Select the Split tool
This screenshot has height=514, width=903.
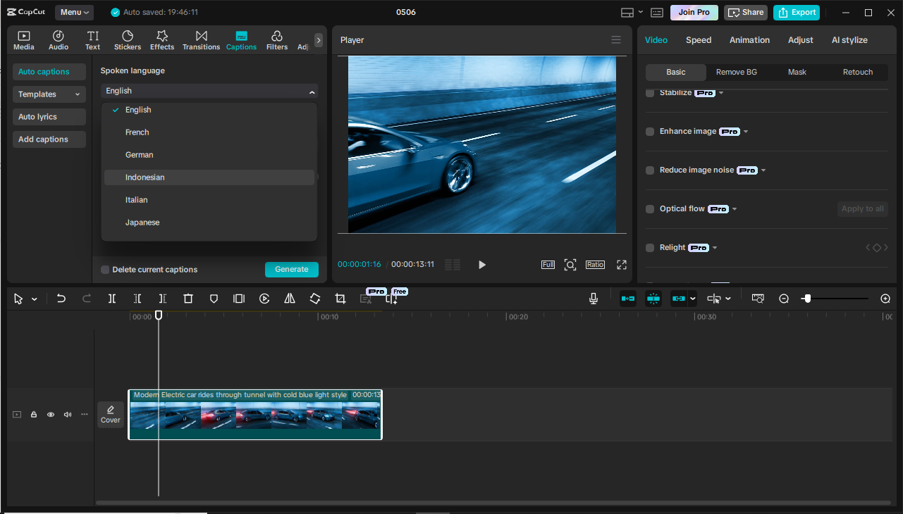pos(111,298)
